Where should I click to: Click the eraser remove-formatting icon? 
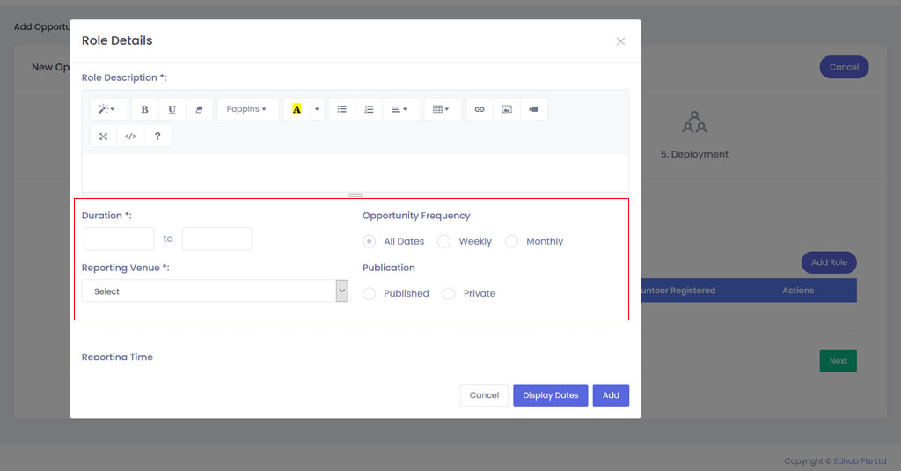coord(199,109)
